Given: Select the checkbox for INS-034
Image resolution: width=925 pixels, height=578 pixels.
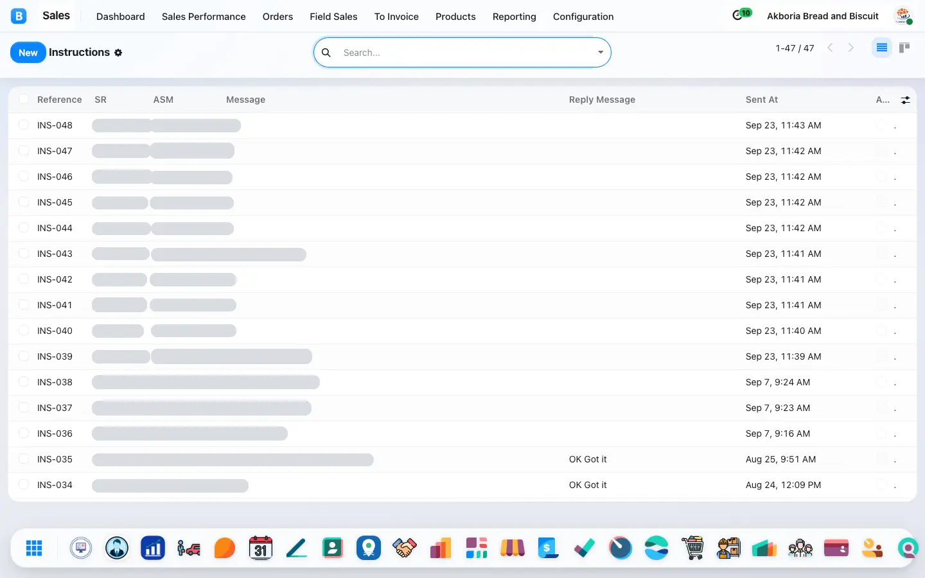Looking at the screenshot, I should point(24,484).
